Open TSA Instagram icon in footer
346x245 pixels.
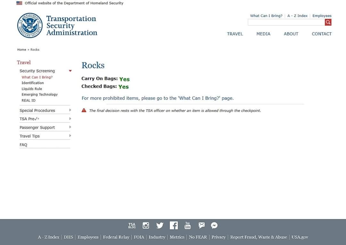[x=146, y=225]
